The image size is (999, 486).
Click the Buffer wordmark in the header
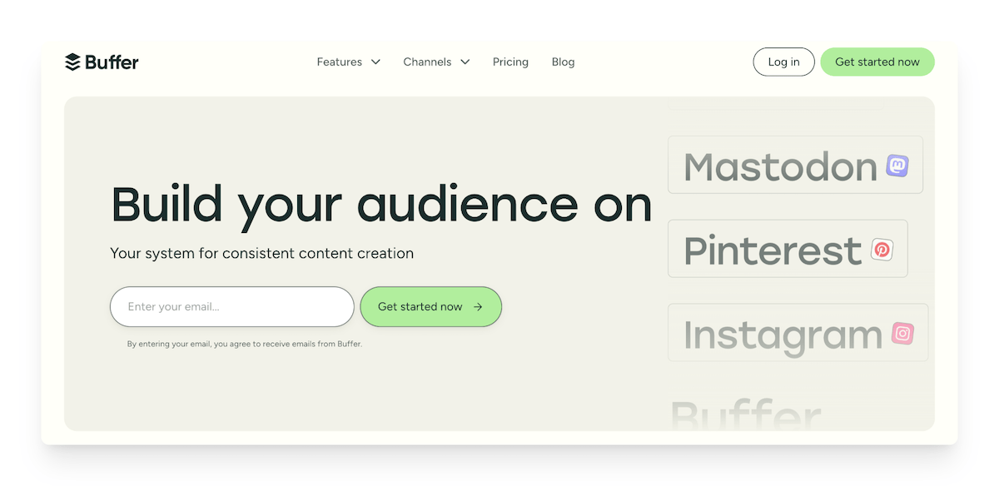[112, 62]
